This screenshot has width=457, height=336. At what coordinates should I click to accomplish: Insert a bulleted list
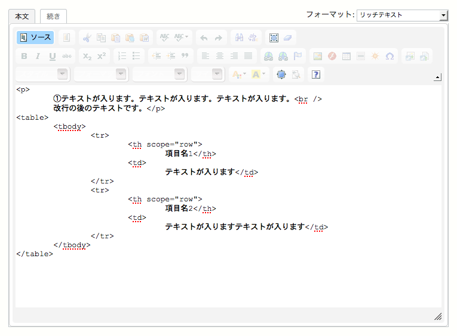click(136, 56)
